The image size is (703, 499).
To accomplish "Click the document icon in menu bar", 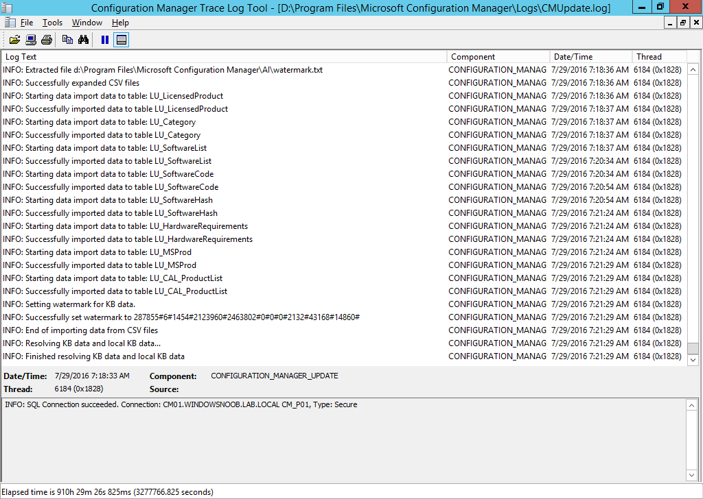I will (x=10, y=23).
